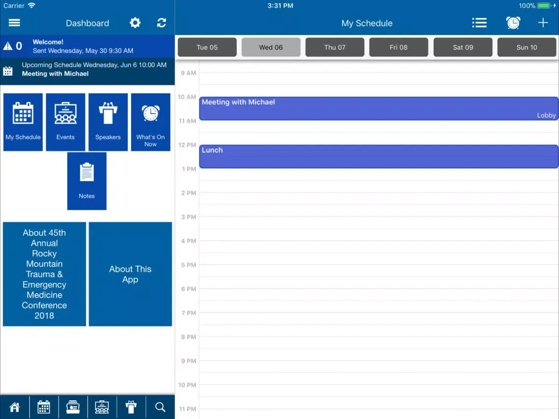Select the Sun 10 day tab
The width and height of the screenshot is (559, 419).
click(527, 47)
